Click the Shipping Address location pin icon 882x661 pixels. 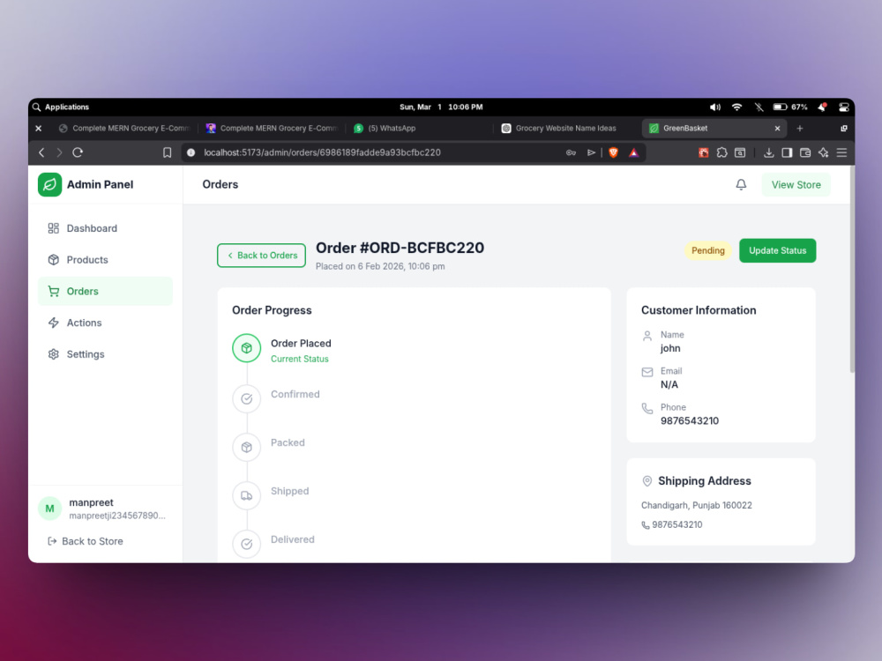pos(647,481)
